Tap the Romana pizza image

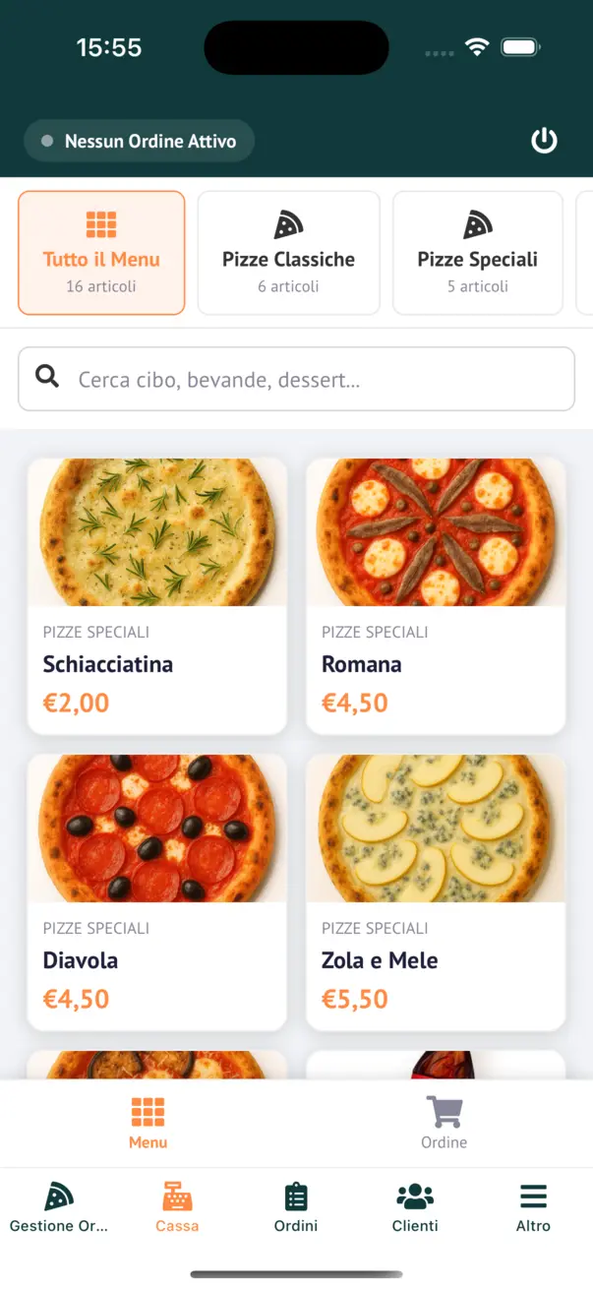pyautogui.click(x=436, y=532)
